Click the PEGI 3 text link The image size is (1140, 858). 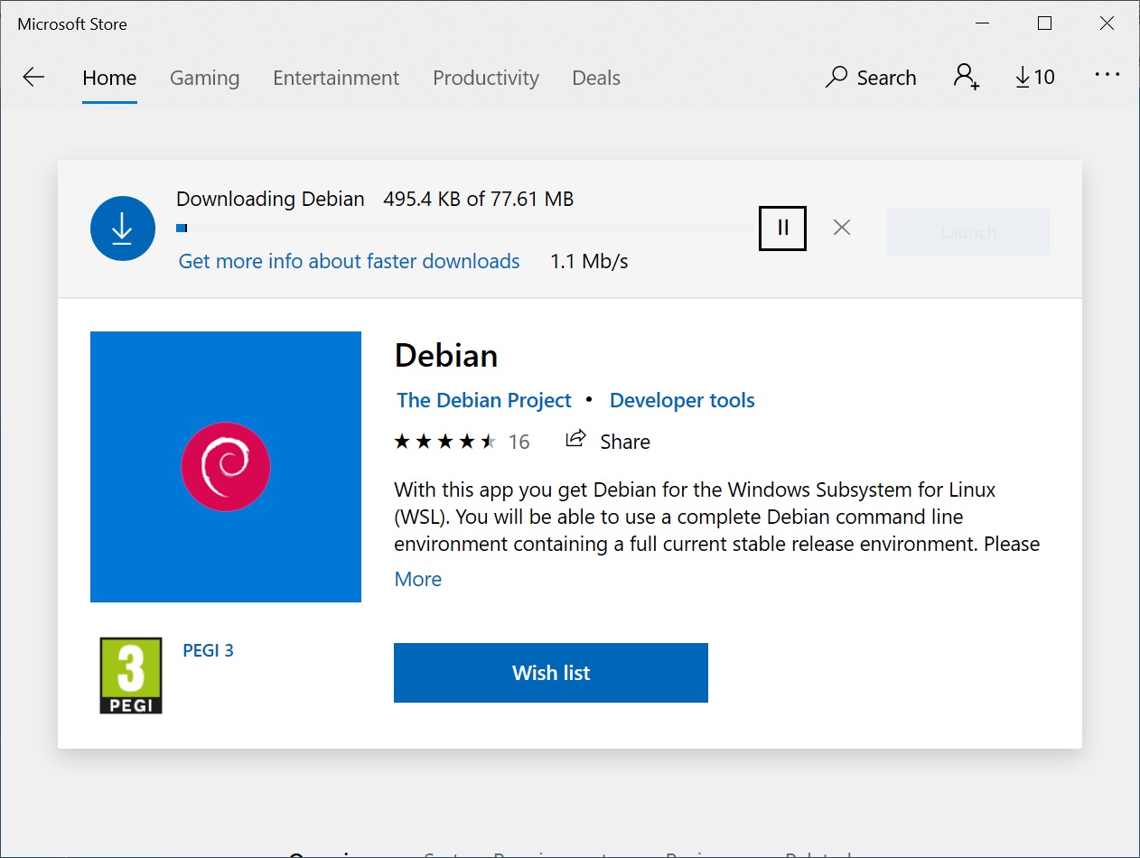pos(209,650)
